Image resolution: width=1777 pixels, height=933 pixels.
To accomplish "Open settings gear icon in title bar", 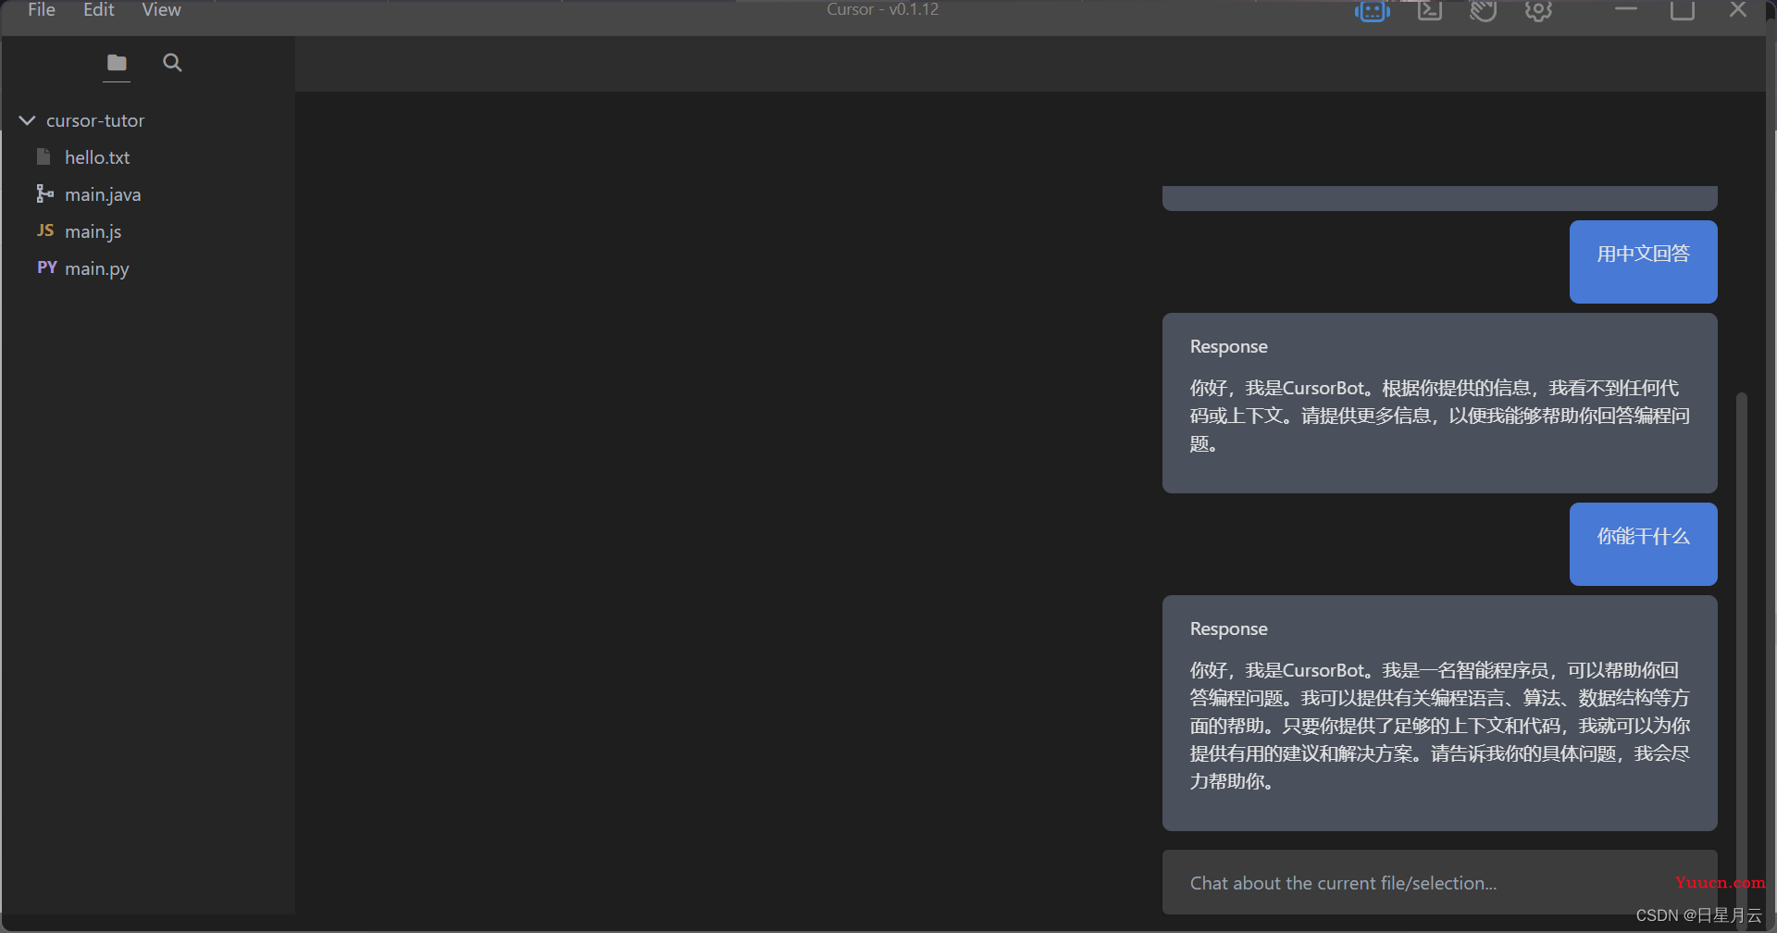I will pyautogui.click(x=1538, y=10).
